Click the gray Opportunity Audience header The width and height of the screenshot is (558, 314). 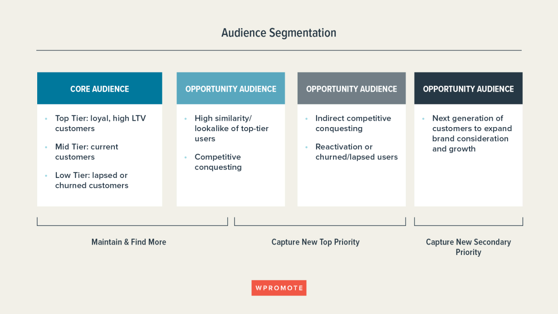pyautogui.click(x=352, y=89)
